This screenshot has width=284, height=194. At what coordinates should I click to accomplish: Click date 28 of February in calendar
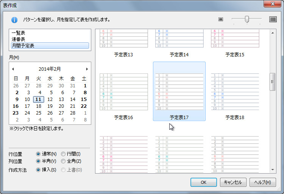(x=73, y=113)
